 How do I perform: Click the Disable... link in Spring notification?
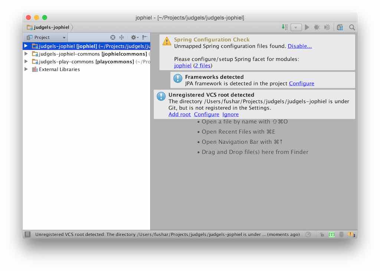pos(299,46)
